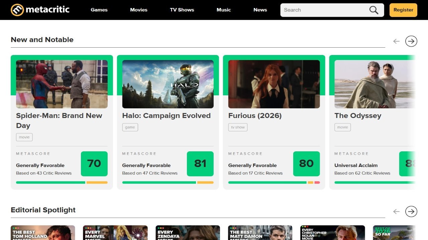Open the metacritic wordmark home link

pyautogui.click(x=47, y=10)
